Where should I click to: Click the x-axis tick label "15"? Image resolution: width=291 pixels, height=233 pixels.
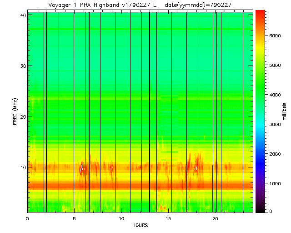tap(168, 219)
